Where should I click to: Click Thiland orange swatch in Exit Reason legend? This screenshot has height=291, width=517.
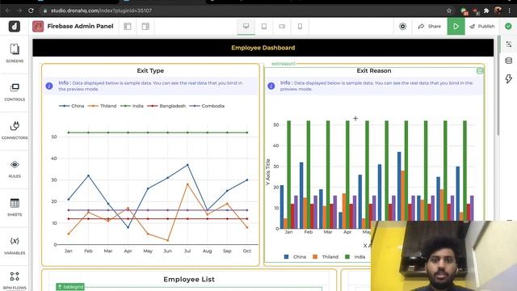(315, 257)
